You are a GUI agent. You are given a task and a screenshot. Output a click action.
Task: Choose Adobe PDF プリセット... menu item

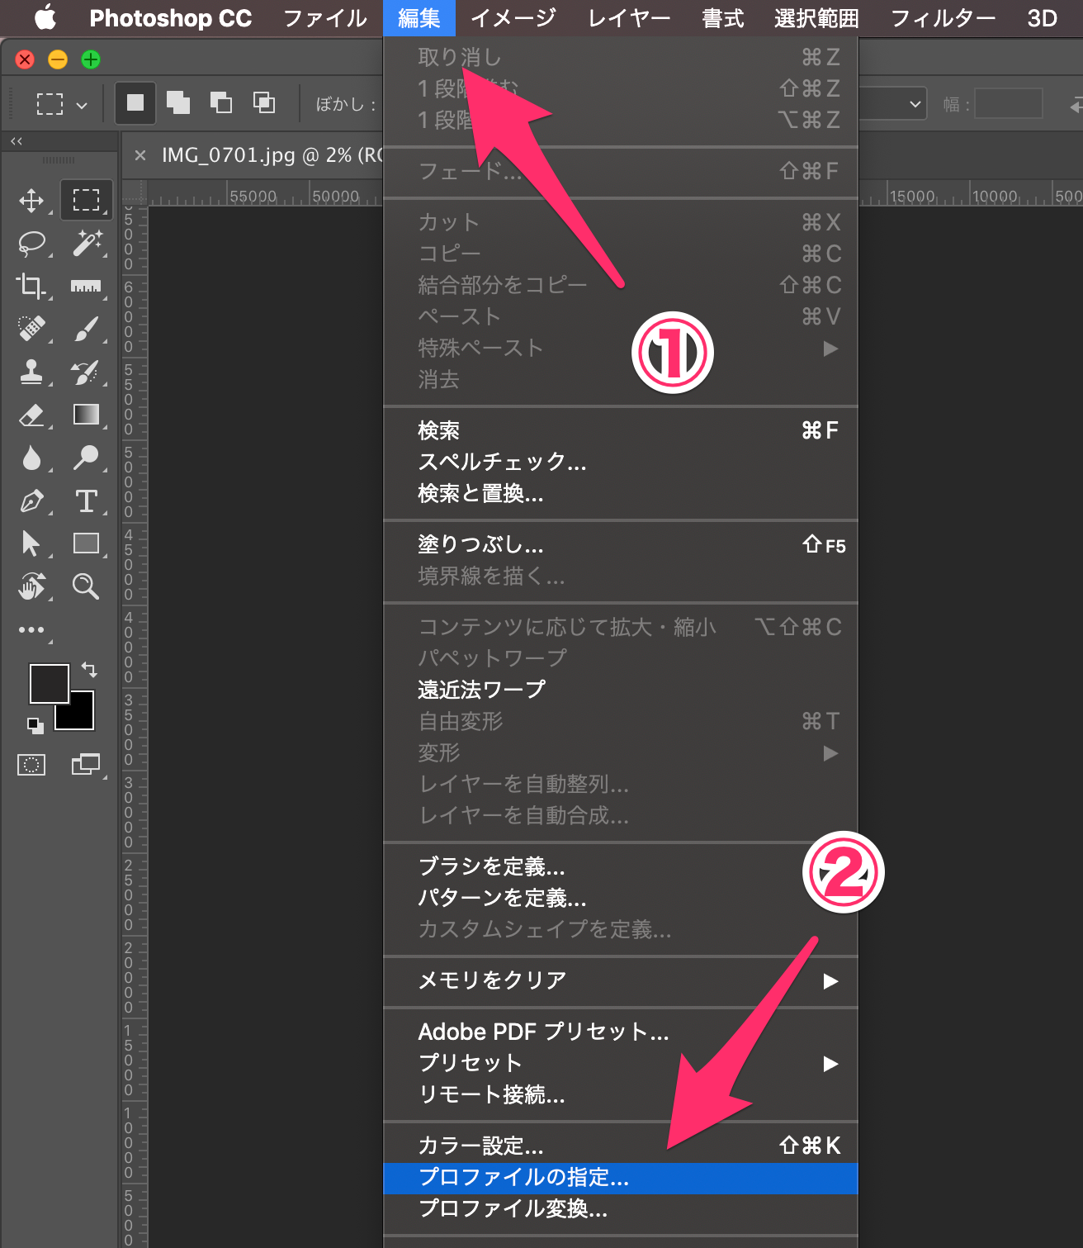(621, 1032)
